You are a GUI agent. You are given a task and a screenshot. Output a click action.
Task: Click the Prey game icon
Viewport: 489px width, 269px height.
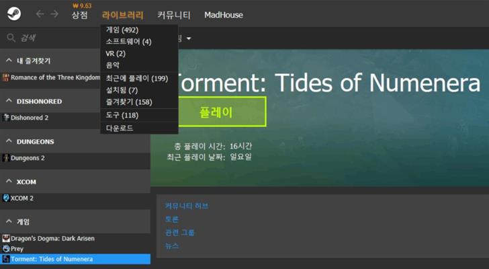6,248
